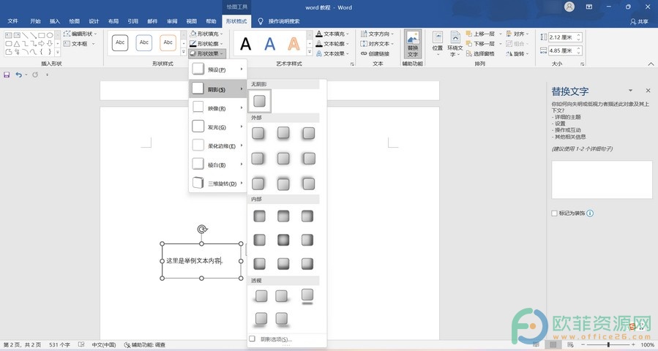The width and height of the screenshot is (658, 351).
Task: Open the 文本效果 button
Action: [x=333, y=53]
